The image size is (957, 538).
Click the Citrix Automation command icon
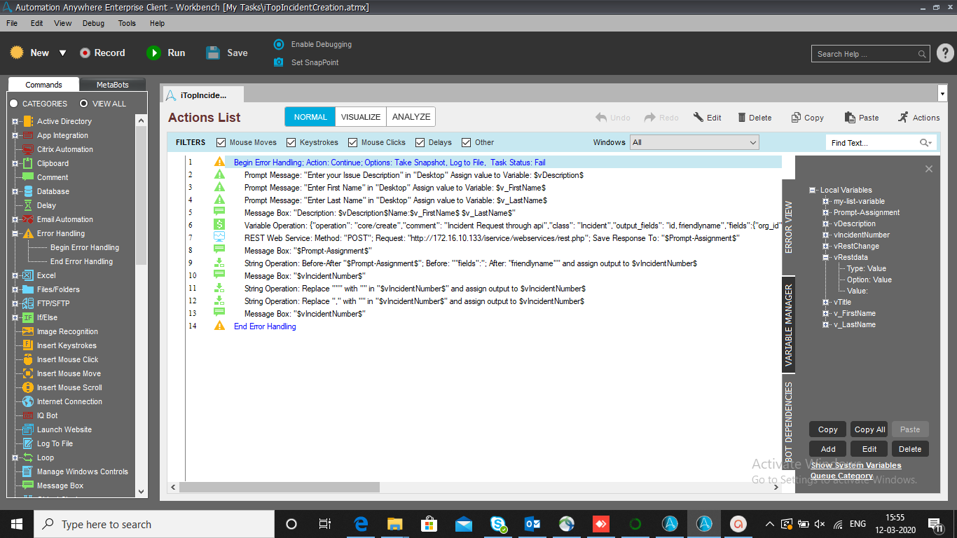tap(28, 149)
